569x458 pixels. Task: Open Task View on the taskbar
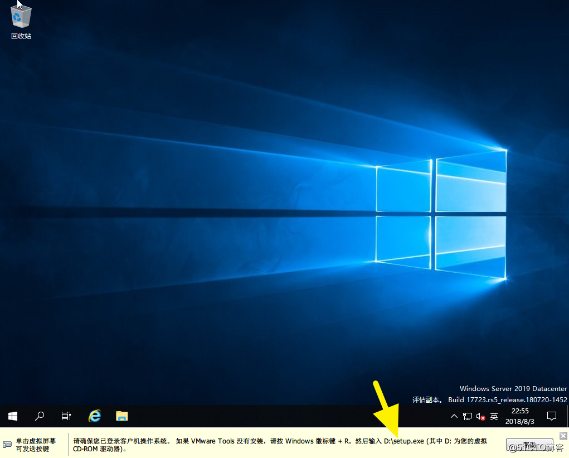pos(66,416)
